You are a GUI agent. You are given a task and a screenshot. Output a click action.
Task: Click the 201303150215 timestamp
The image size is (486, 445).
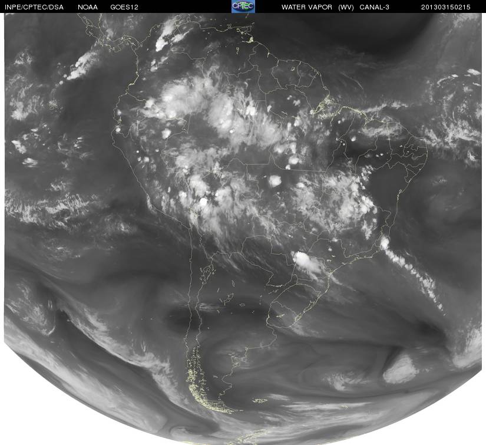click(446, 7)
